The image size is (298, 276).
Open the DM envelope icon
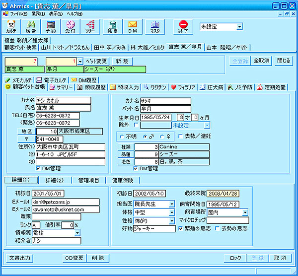pyautogui.click(x=132, y=26)
